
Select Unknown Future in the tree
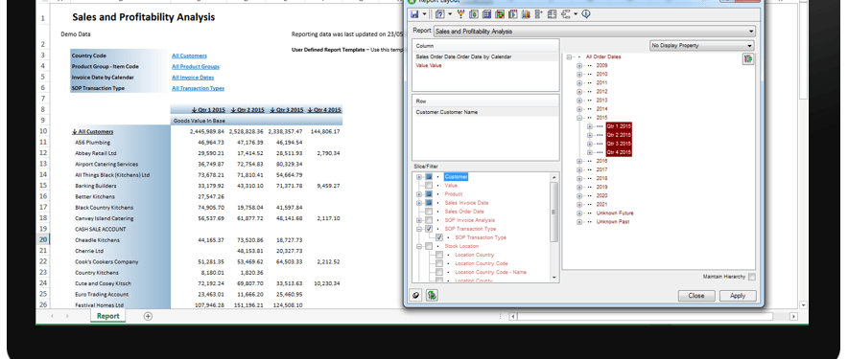click(615, 213)
